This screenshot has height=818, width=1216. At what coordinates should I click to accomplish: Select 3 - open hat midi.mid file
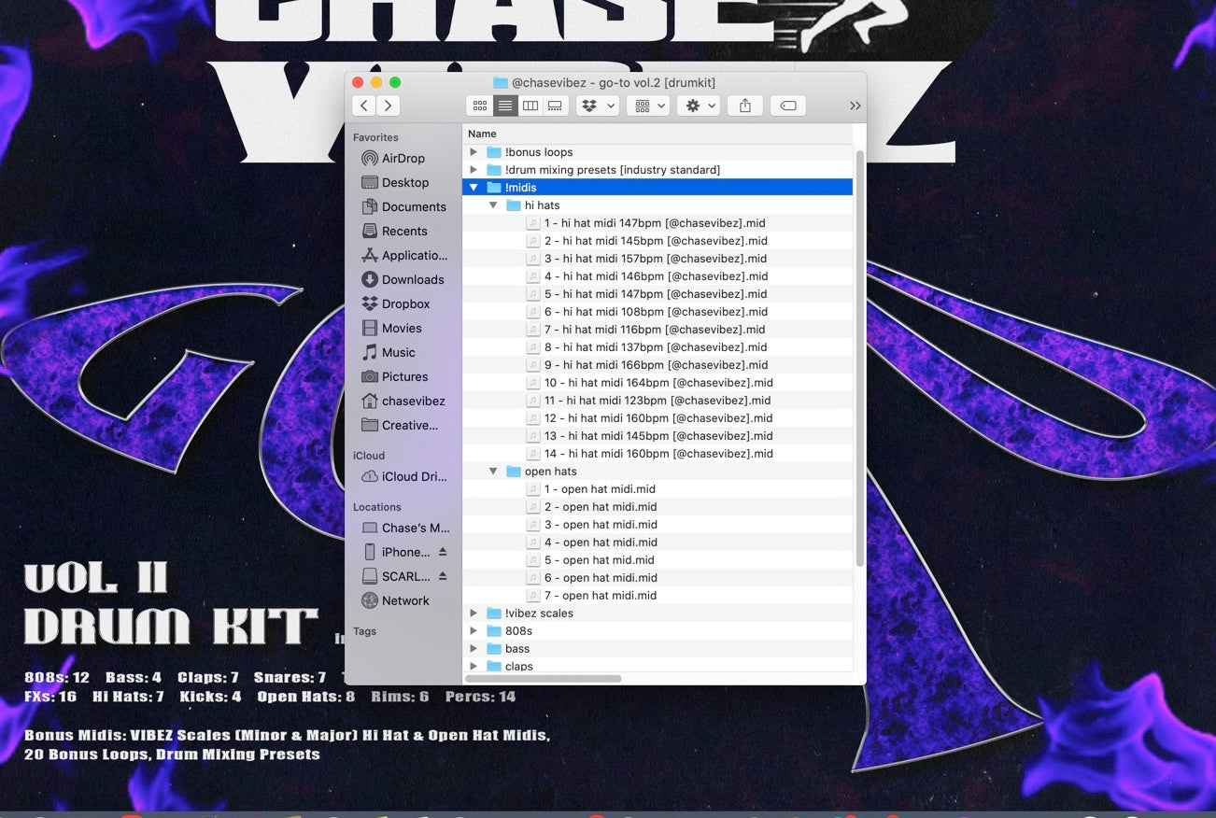point(657,525)
